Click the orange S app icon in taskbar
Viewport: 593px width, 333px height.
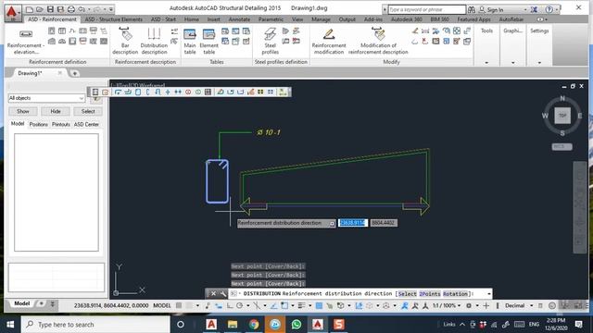338,325
